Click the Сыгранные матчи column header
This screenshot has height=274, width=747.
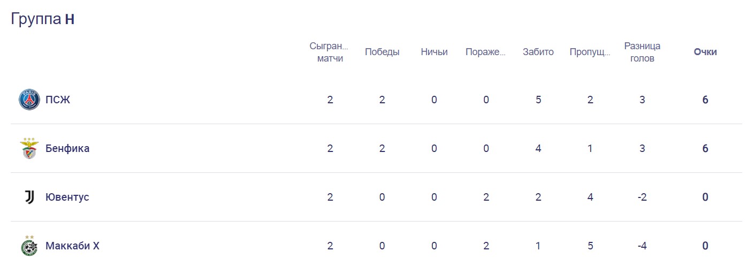[x=330, y=52]
